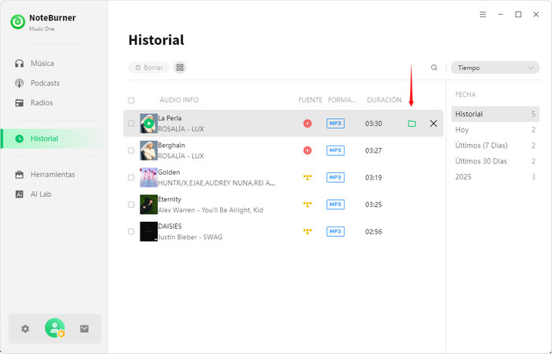Click duration 02:56 of DAISIES
Screen dimensions: 552x354
[373, 232]
